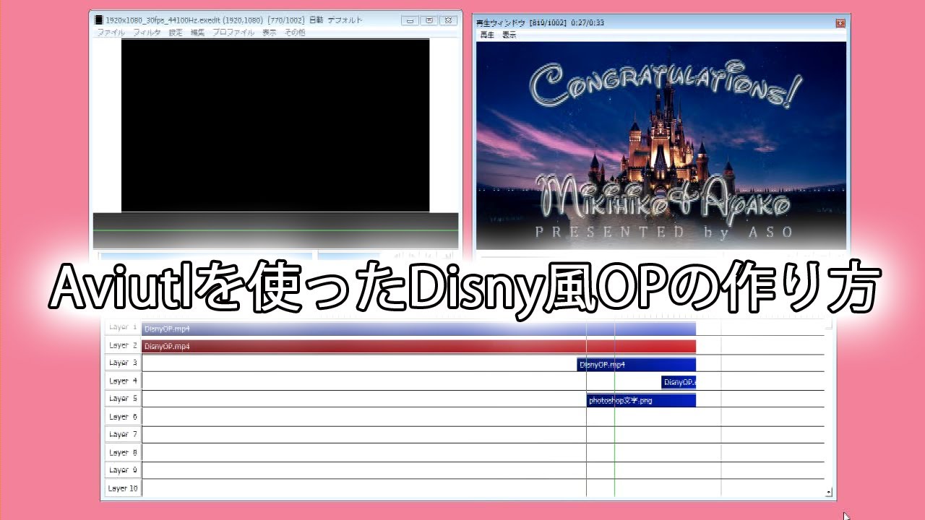This screenshot has height=520, width=925.
Task: Toggle visibility of Layer 8
Action: pyautogui.click(x=123, y=453)
